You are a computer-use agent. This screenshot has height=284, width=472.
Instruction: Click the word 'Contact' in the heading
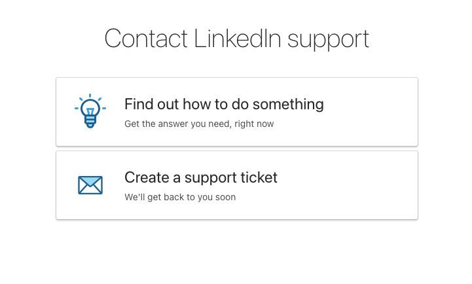(x=146, y=38)
